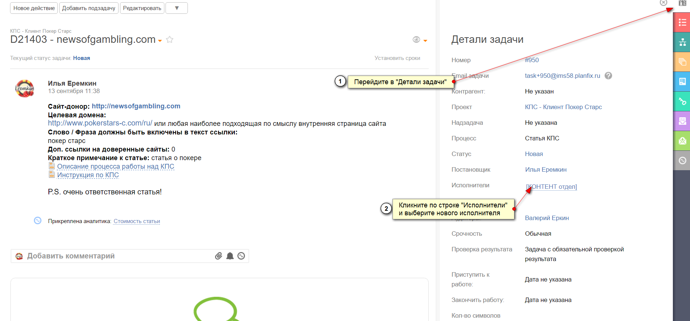Click the Редактировать button
Image resolution: width=690 pixels, height=321 pixels.
click(x=142, y=8)
